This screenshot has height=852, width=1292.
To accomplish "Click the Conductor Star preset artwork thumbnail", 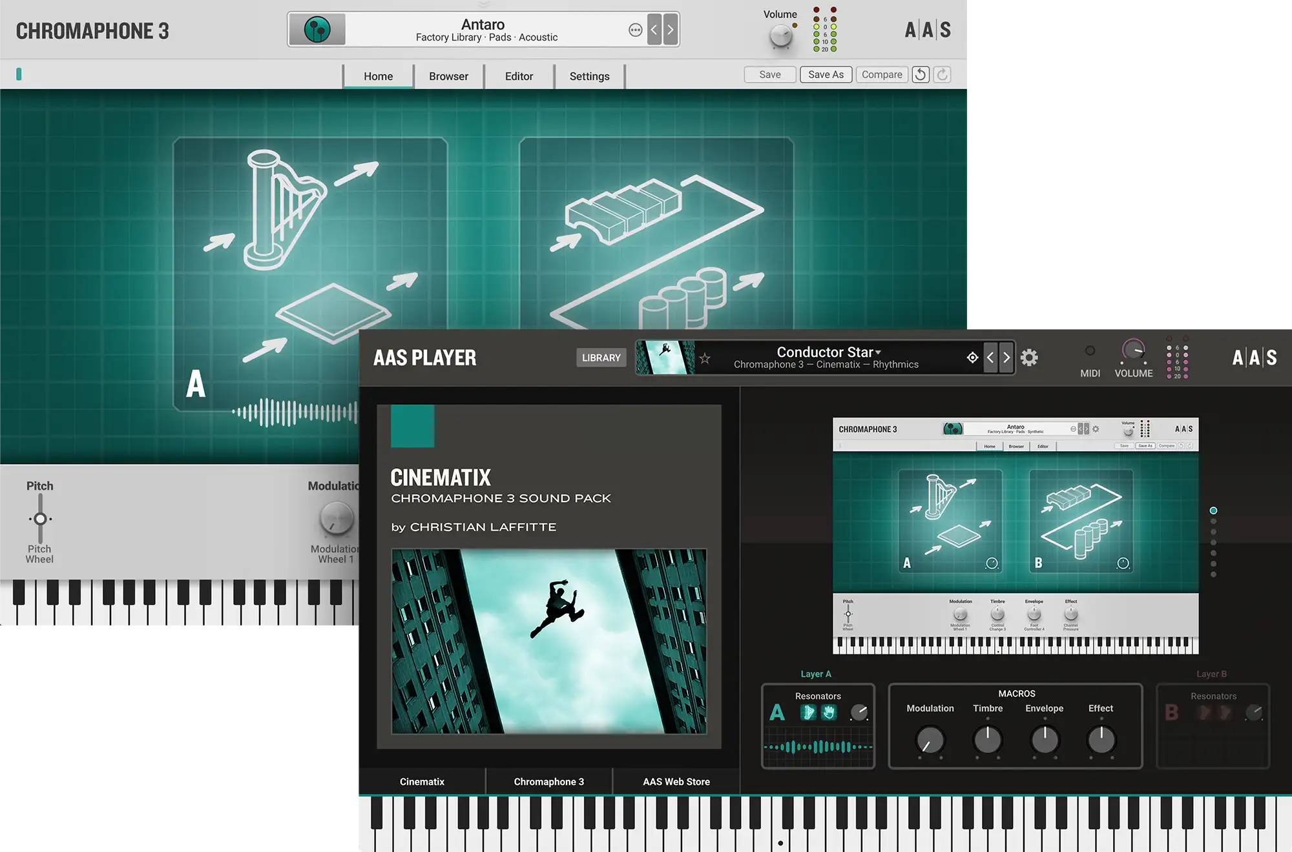I will tap(665, 358).
